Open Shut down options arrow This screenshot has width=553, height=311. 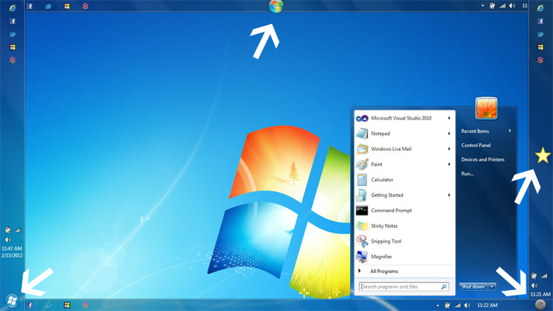(x=492, y=287)
